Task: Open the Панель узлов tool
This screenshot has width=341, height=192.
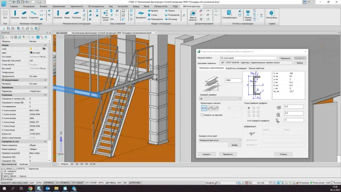Action: click(105, 15)
